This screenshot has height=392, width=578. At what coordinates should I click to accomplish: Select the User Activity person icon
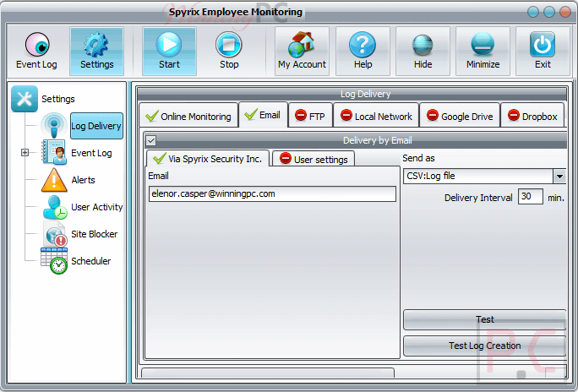click(x=55, y=207)
